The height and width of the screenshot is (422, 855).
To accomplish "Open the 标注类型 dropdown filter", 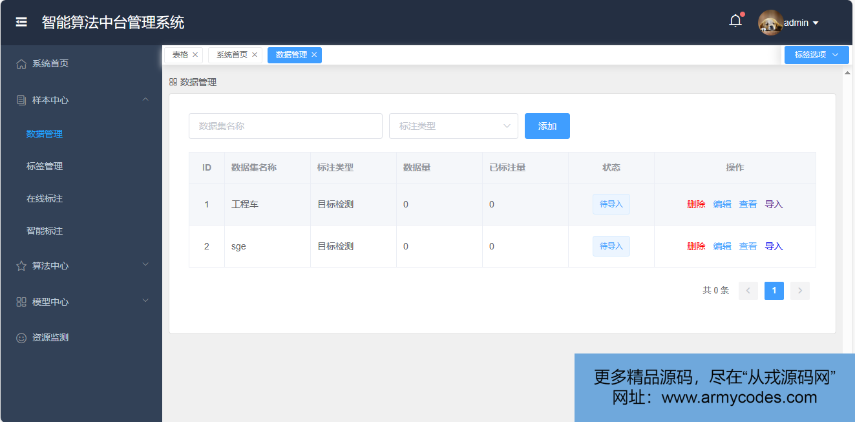I will (453, 126).
